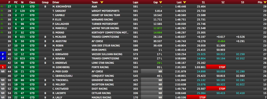Click the NR badge beside A. Pier Guidi

pyautogui.click(x=3, y=72)
